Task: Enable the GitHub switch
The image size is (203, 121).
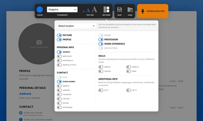Action: 59,103
